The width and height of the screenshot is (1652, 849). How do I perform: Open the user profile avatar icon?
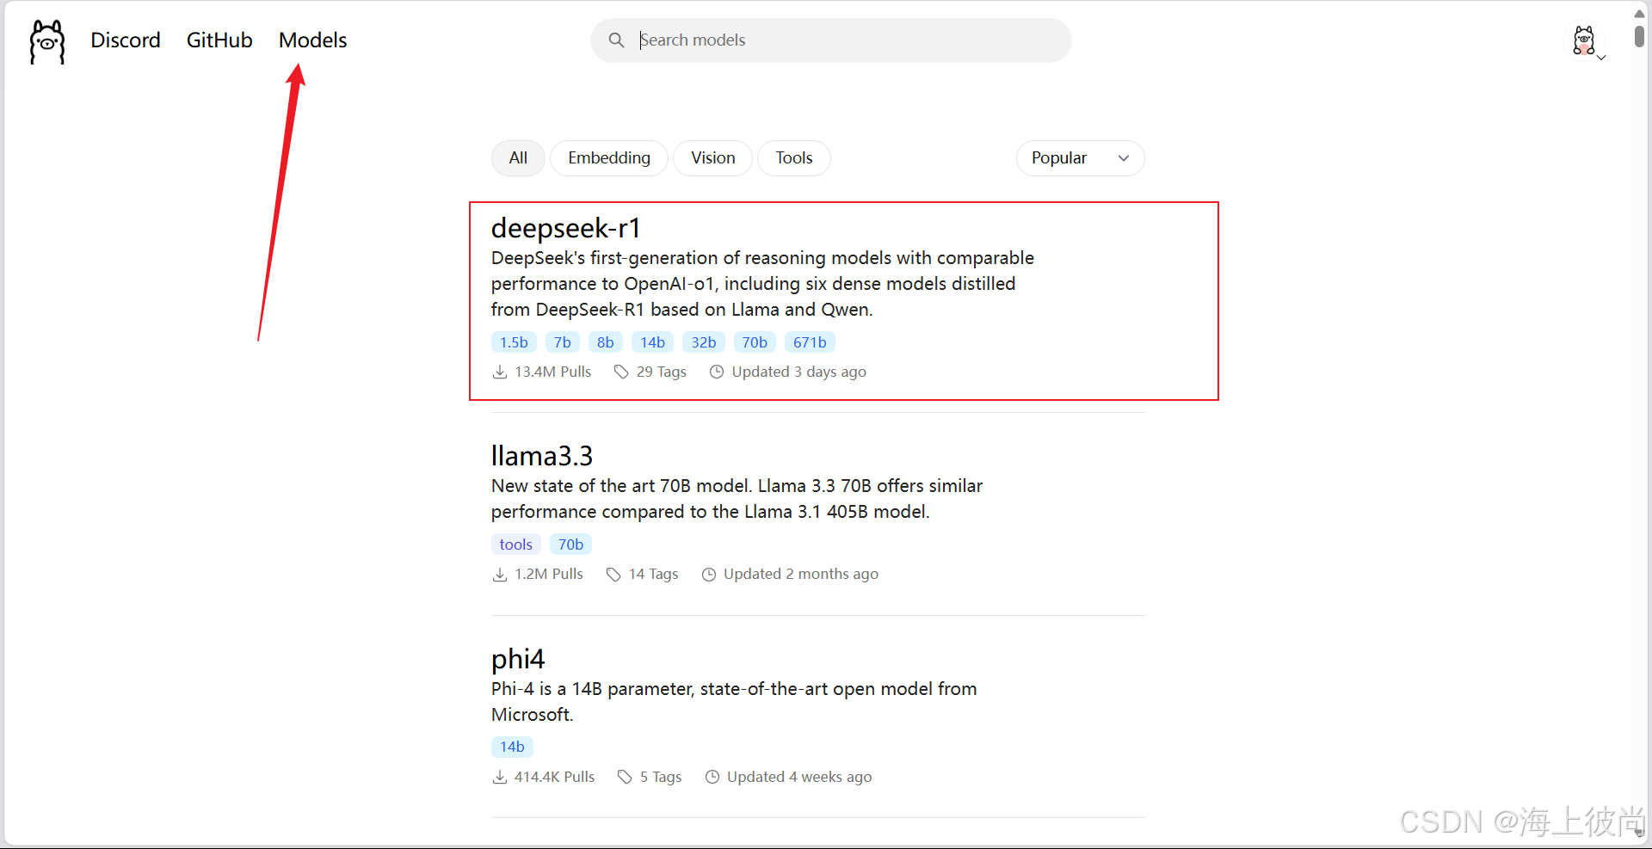tap(1585, 40)
